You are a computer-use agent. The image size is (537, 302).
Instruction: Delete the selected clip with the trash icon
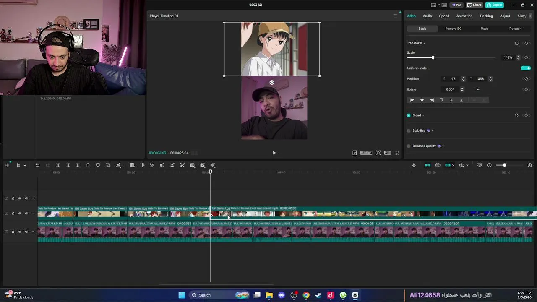(88, 165)
